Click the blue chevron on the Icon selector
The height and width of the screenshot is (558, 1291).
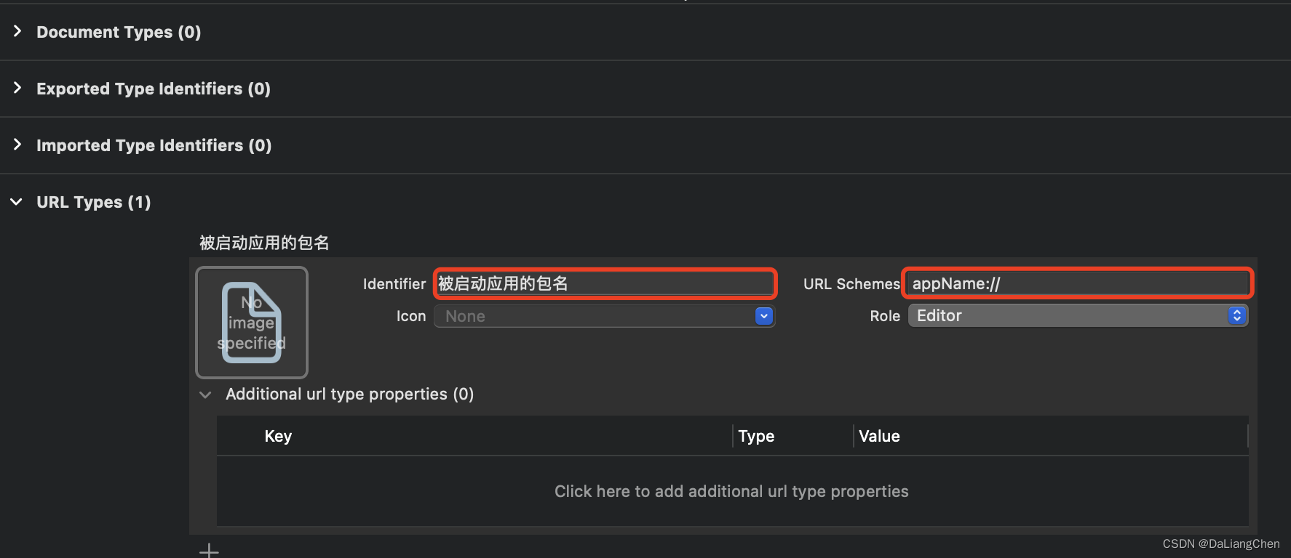[763, 316]
